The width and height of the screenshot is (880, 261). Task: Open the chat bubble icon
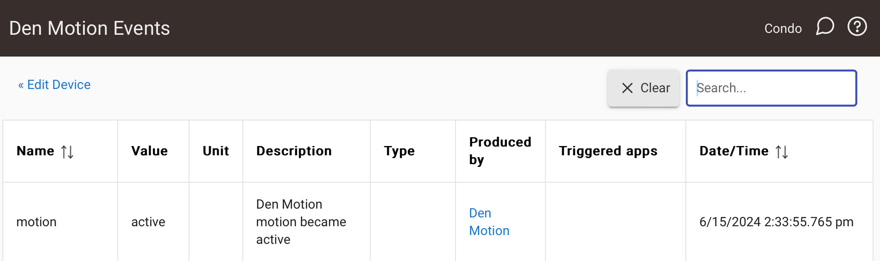click(x=825, y=26)
